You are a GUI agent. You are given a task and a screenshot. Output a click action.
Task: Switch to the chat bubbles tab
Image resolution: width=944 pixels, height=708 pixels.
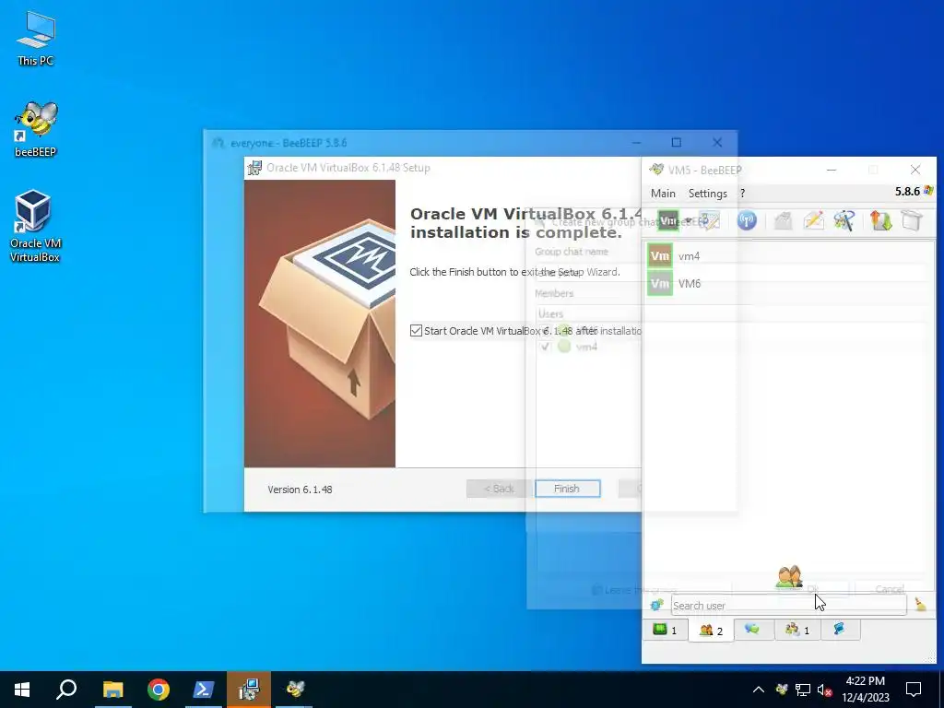coord(754,630)
